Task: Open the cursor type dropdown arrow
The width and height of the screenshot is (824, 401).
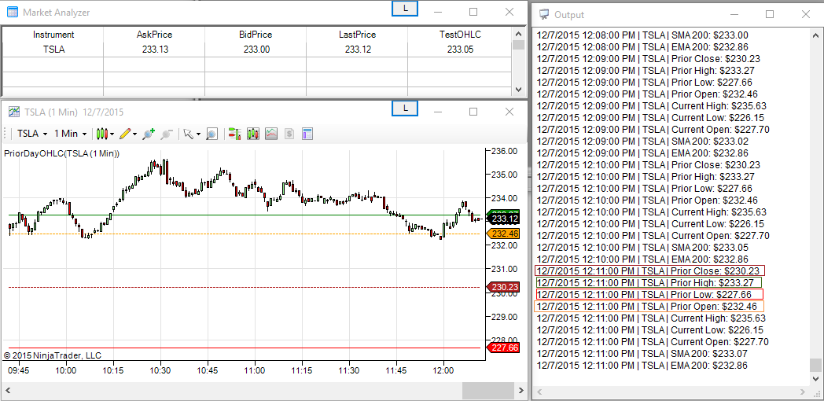Action: [198, 134]
